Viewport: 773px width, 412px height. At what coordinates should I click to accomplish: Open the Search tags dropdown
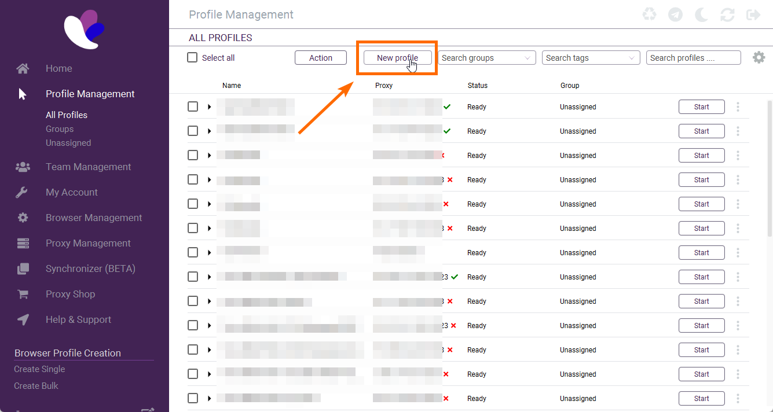click(591, 58)
